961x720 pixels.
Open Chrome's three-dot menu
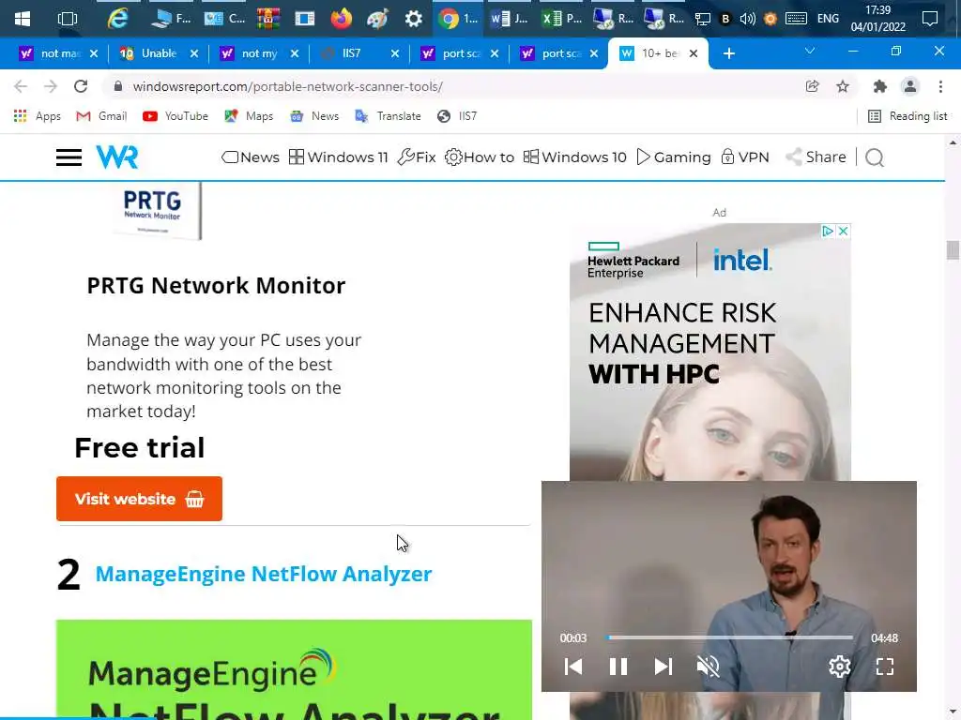pyautogui.click(x=940, y=86)
